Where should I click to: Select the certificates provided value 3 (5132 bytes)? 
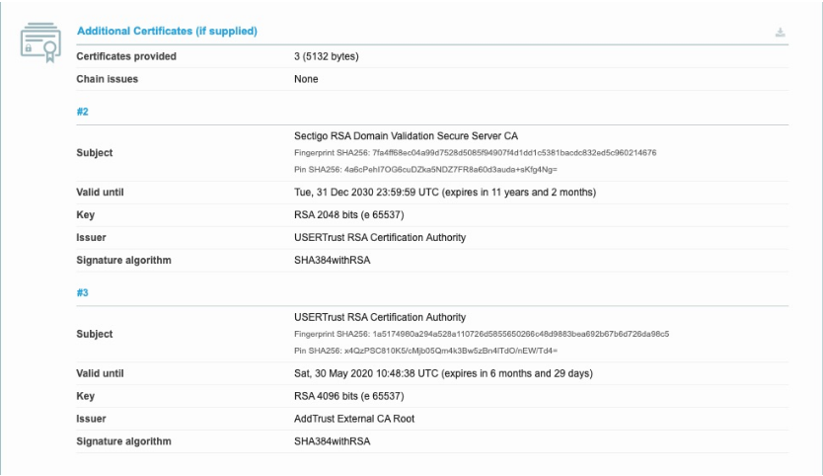pyautogui.click(x=326, y=56)
